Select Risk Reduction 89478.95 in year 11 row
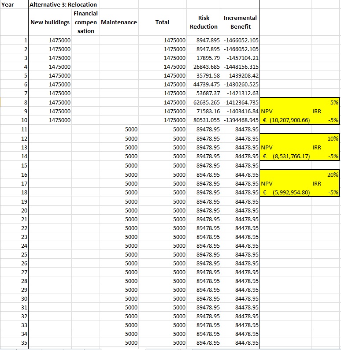 point(204,129)
